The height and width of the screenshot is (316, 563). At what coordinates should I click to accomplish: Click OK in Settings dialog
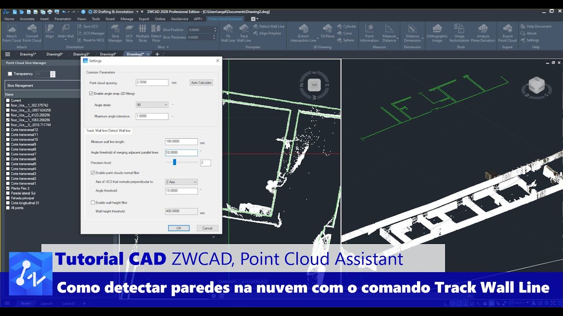tap(179, 228)
